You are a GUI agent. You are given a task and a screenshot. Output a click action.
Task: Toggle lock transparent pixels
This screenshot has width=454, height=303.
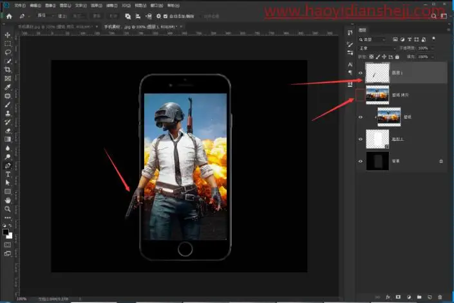coord(372,57)
